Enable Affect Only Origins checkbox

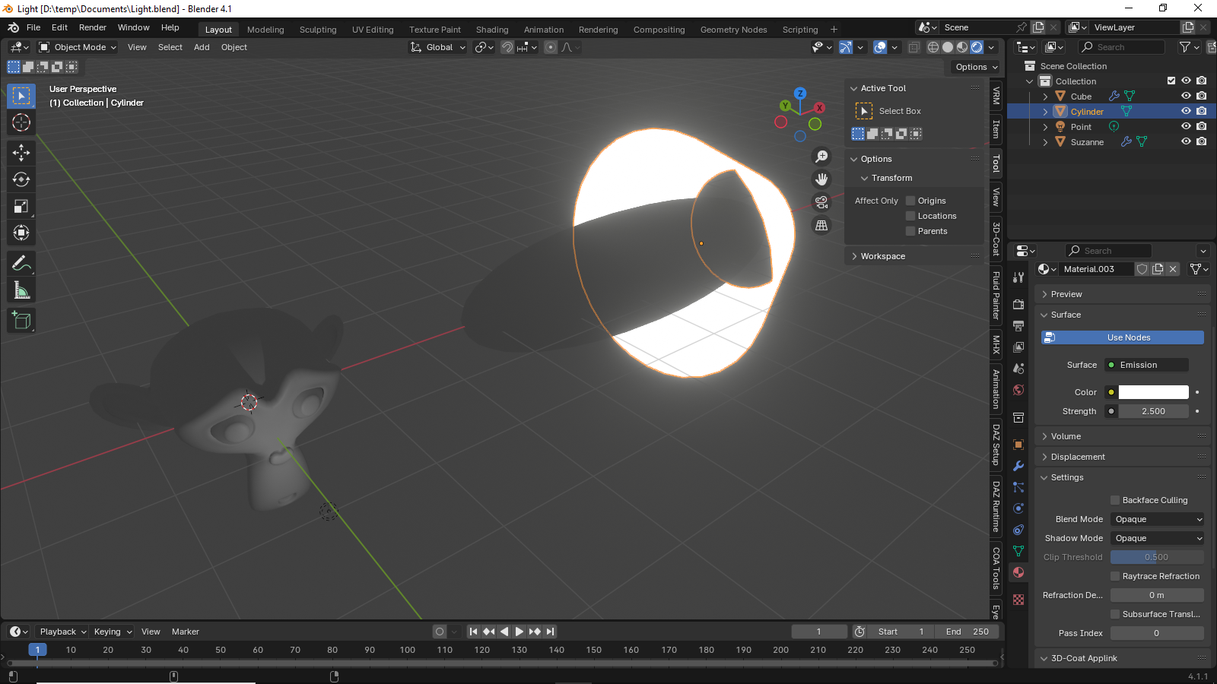pyautogui.click(x=910, y=201)
